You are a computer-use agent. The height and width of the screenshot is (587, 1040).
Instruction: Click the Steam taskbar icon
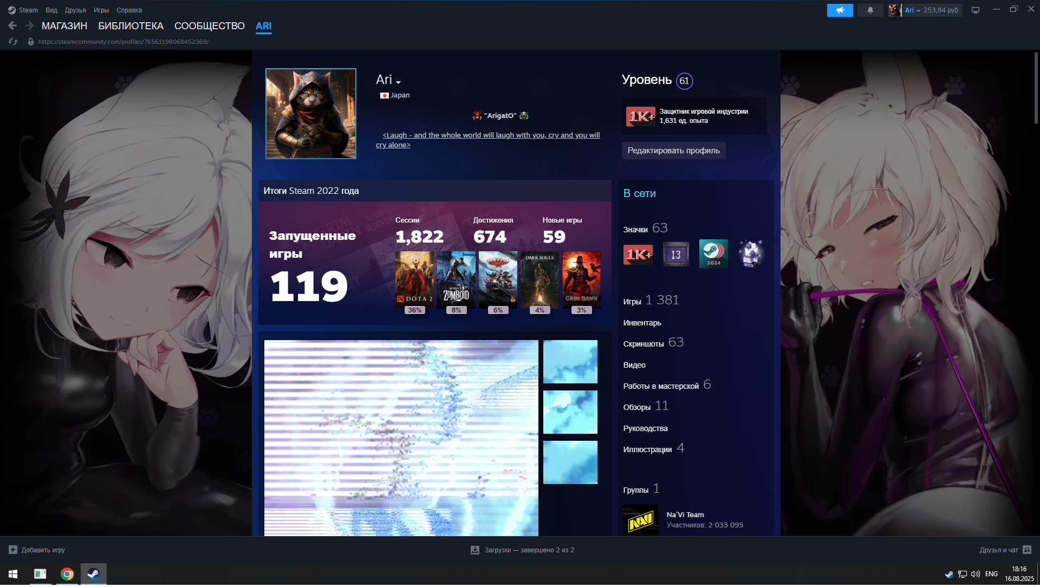tap(94, 574)
